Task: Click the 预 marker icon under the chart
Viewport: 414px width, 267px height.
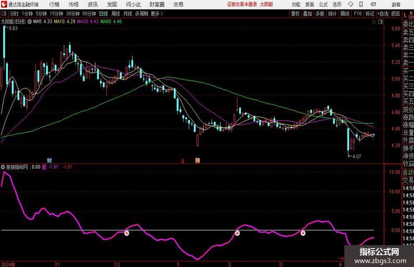Action: (x=198, y=160)
